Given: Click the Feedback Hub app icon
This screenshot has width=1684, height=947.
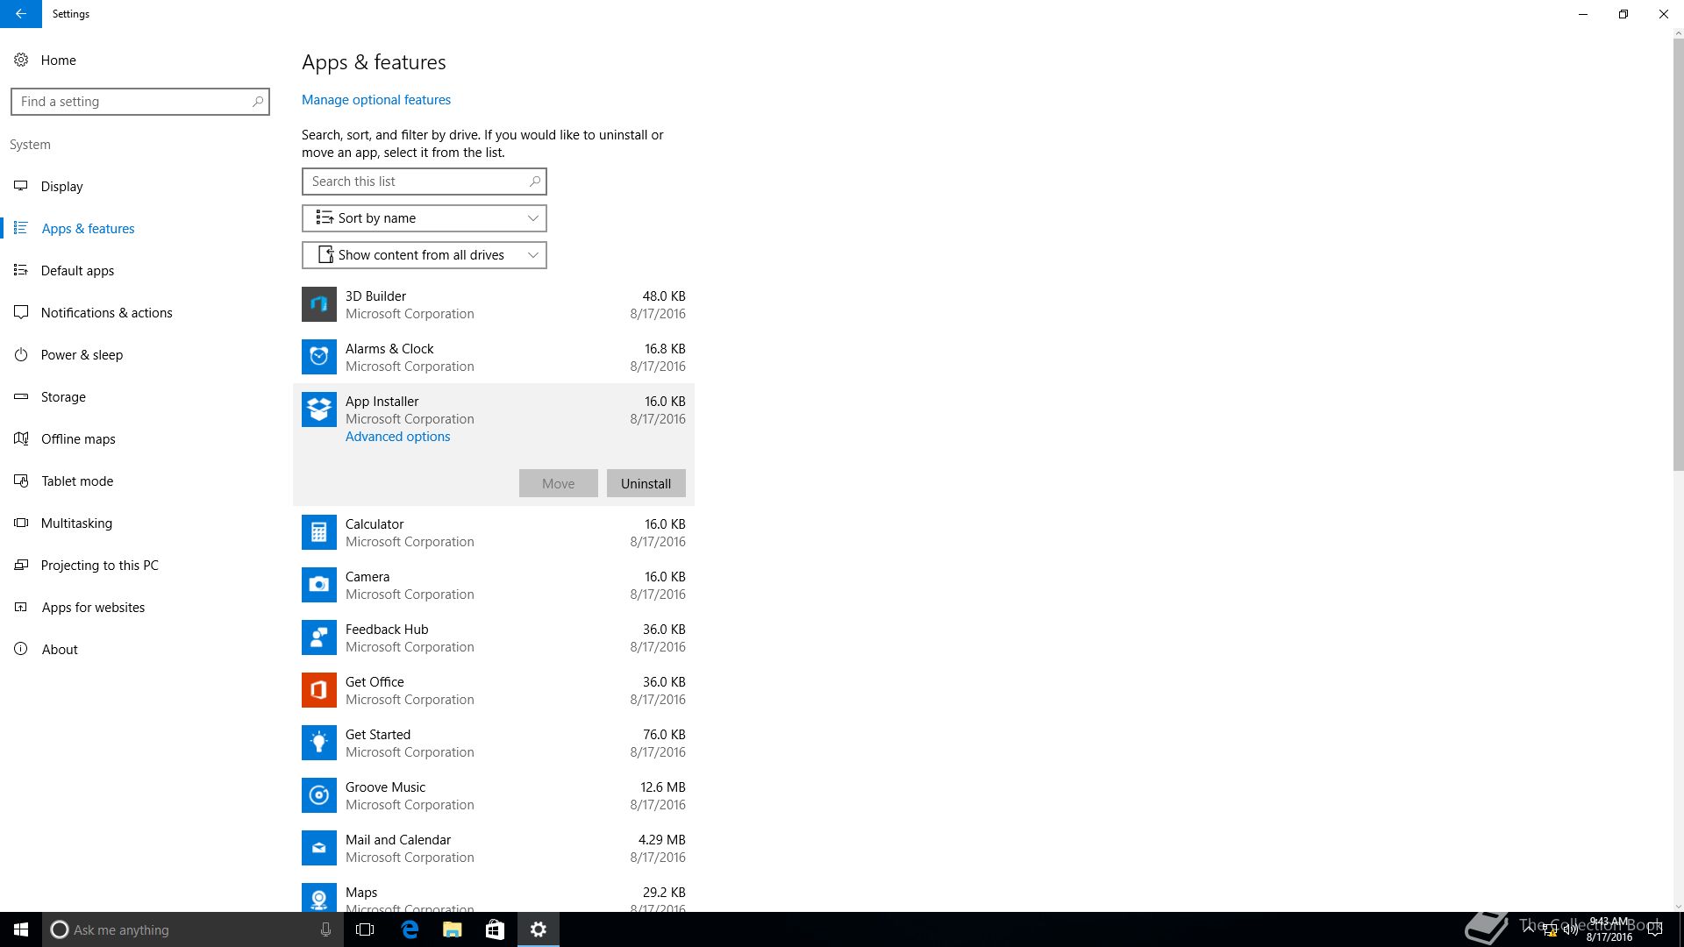Looking at the screenshot, I should tap(319, 637).
